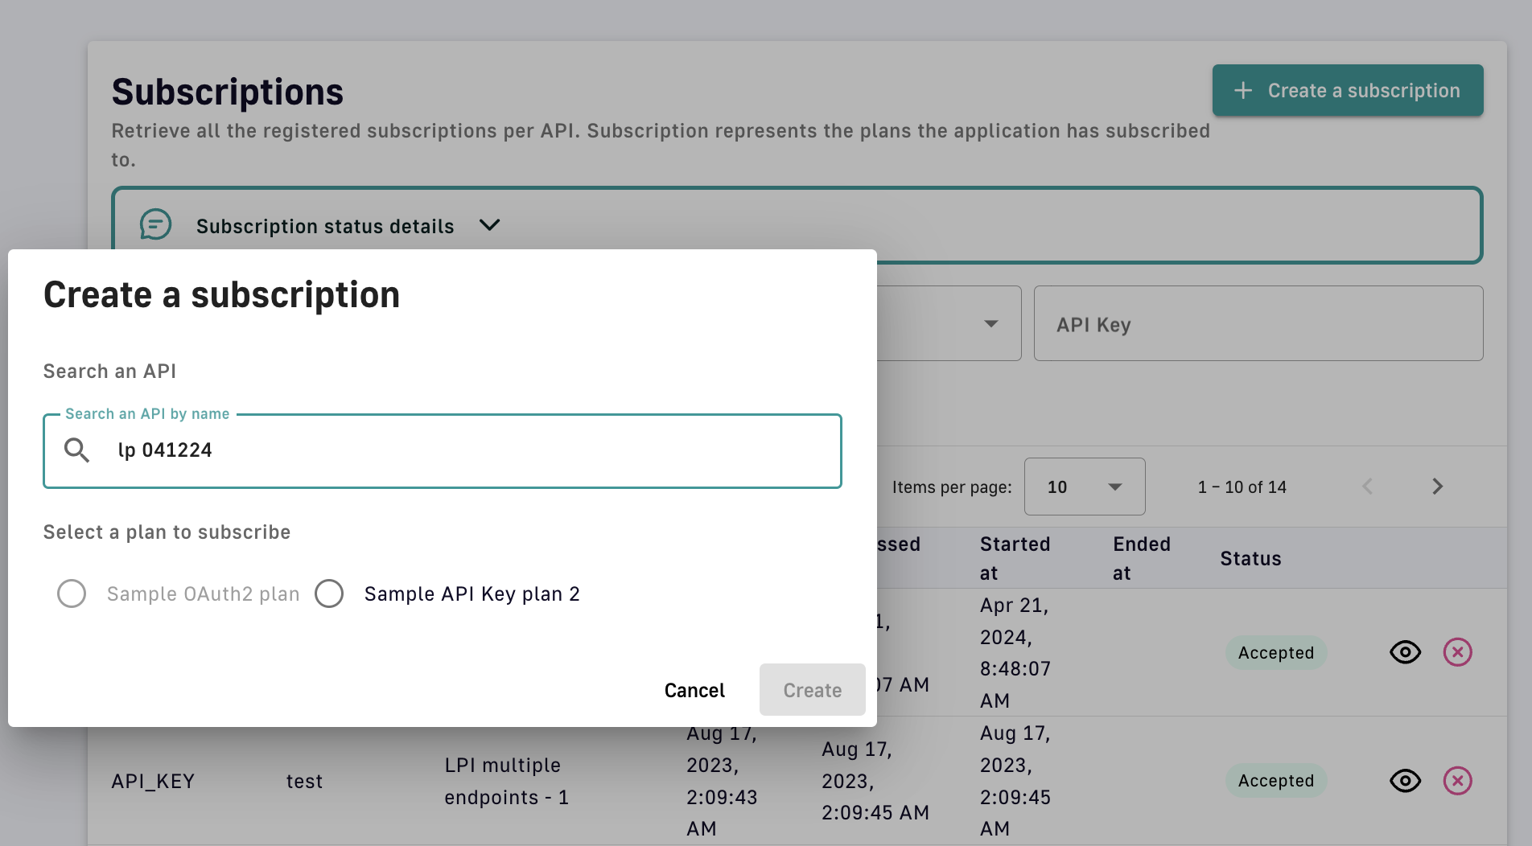Close the LPI multiple endpoints subscription using X icon
Image resolution: width=1532 pixels, height=846 pixels.
coord(1457,781)
